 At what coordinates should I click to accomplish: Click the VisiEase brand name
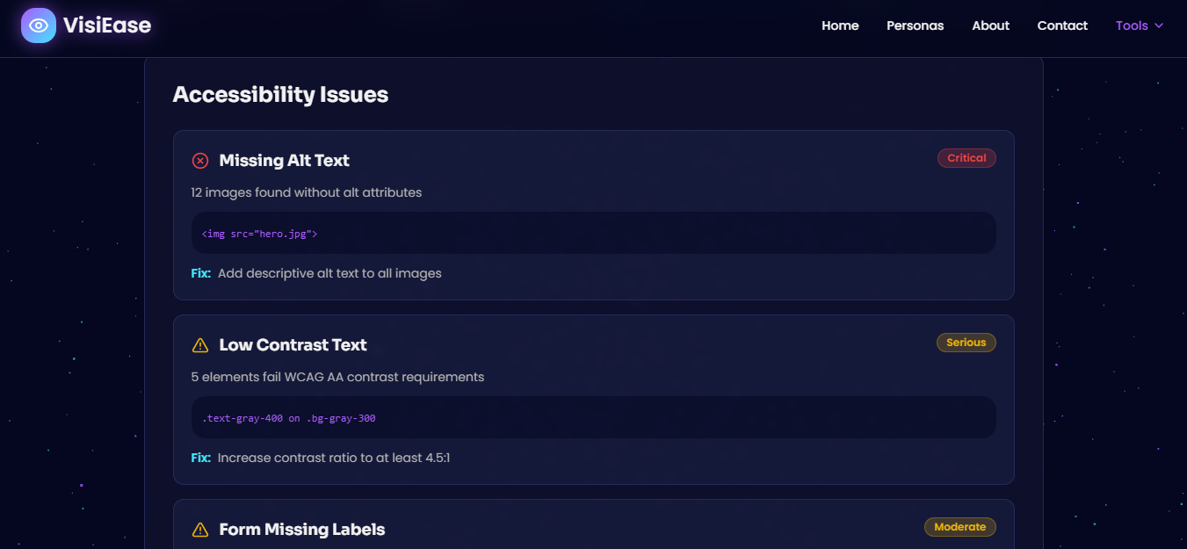pos(107,25)
